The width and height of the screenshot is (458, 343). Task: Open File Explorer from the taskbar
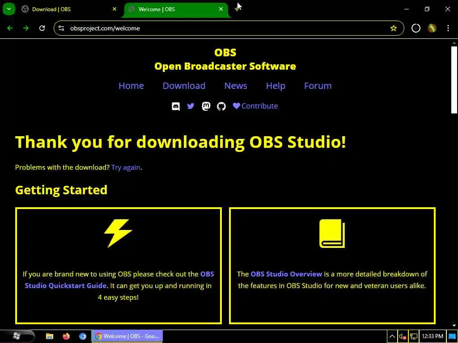coord(50,336)
